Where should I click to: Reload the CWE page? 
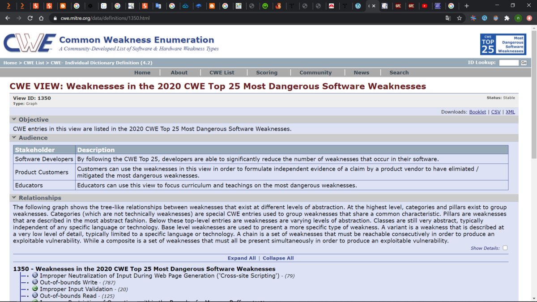pos(30,18)
